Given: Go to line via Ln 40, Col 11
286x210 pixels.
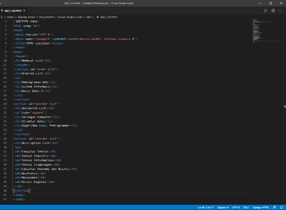Looking at the screenshot, I should pyautogui.click(x=206, y=207).
